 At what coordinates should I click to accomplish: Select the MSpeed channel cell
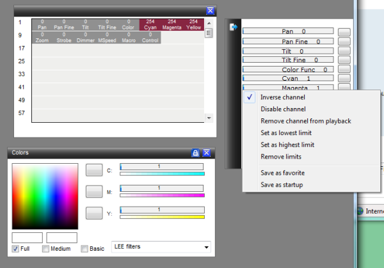pyautogui.click(x=107, y=38)
